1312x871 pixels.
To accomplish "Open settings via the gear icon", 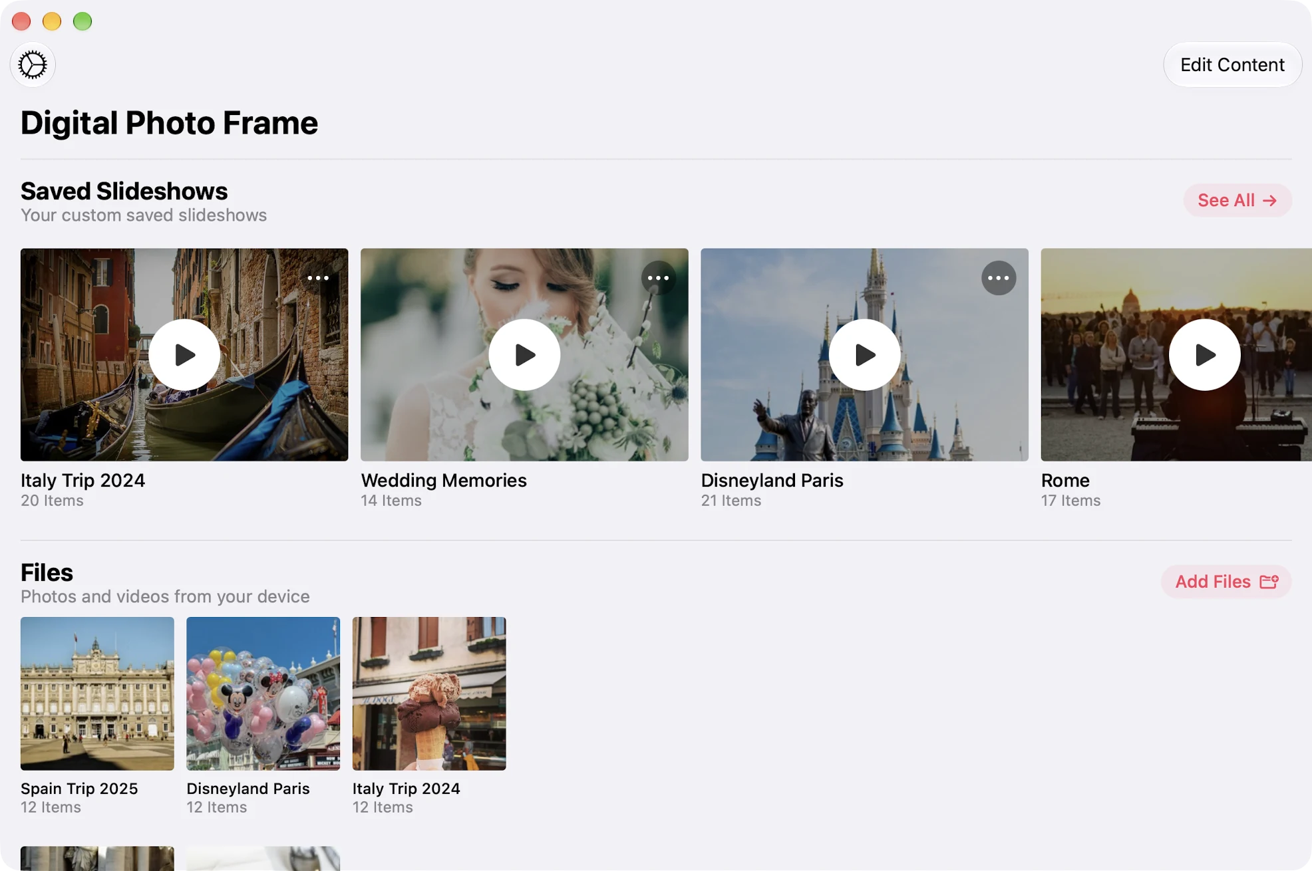I will (x=33, y=64).
